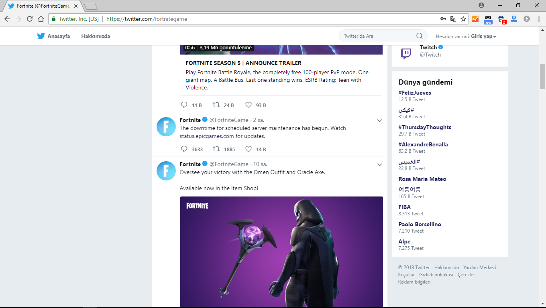Expand options chevron on maintenance tweet

click(x=379, y=120)
